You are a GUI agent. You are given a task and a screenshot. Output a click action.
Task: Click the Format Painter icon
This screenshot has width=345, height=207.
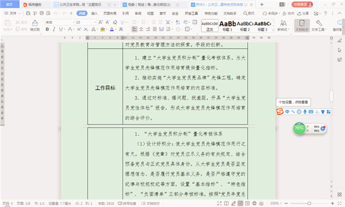[35, 25]
